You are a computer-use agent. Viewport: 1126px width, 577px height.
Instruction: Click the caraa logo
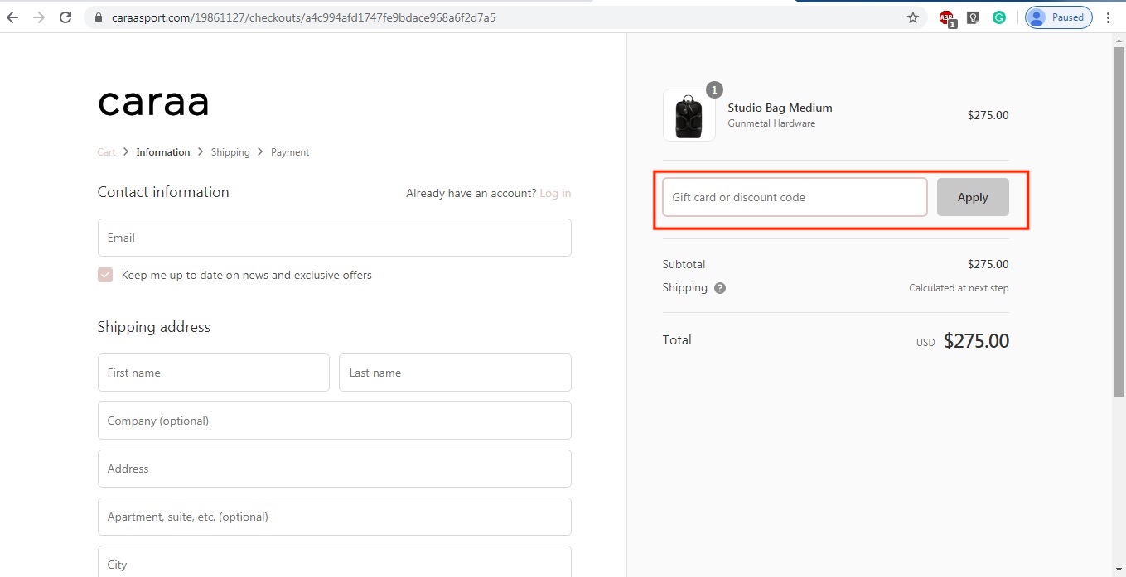pyautogui.click(x=153, y=103)
